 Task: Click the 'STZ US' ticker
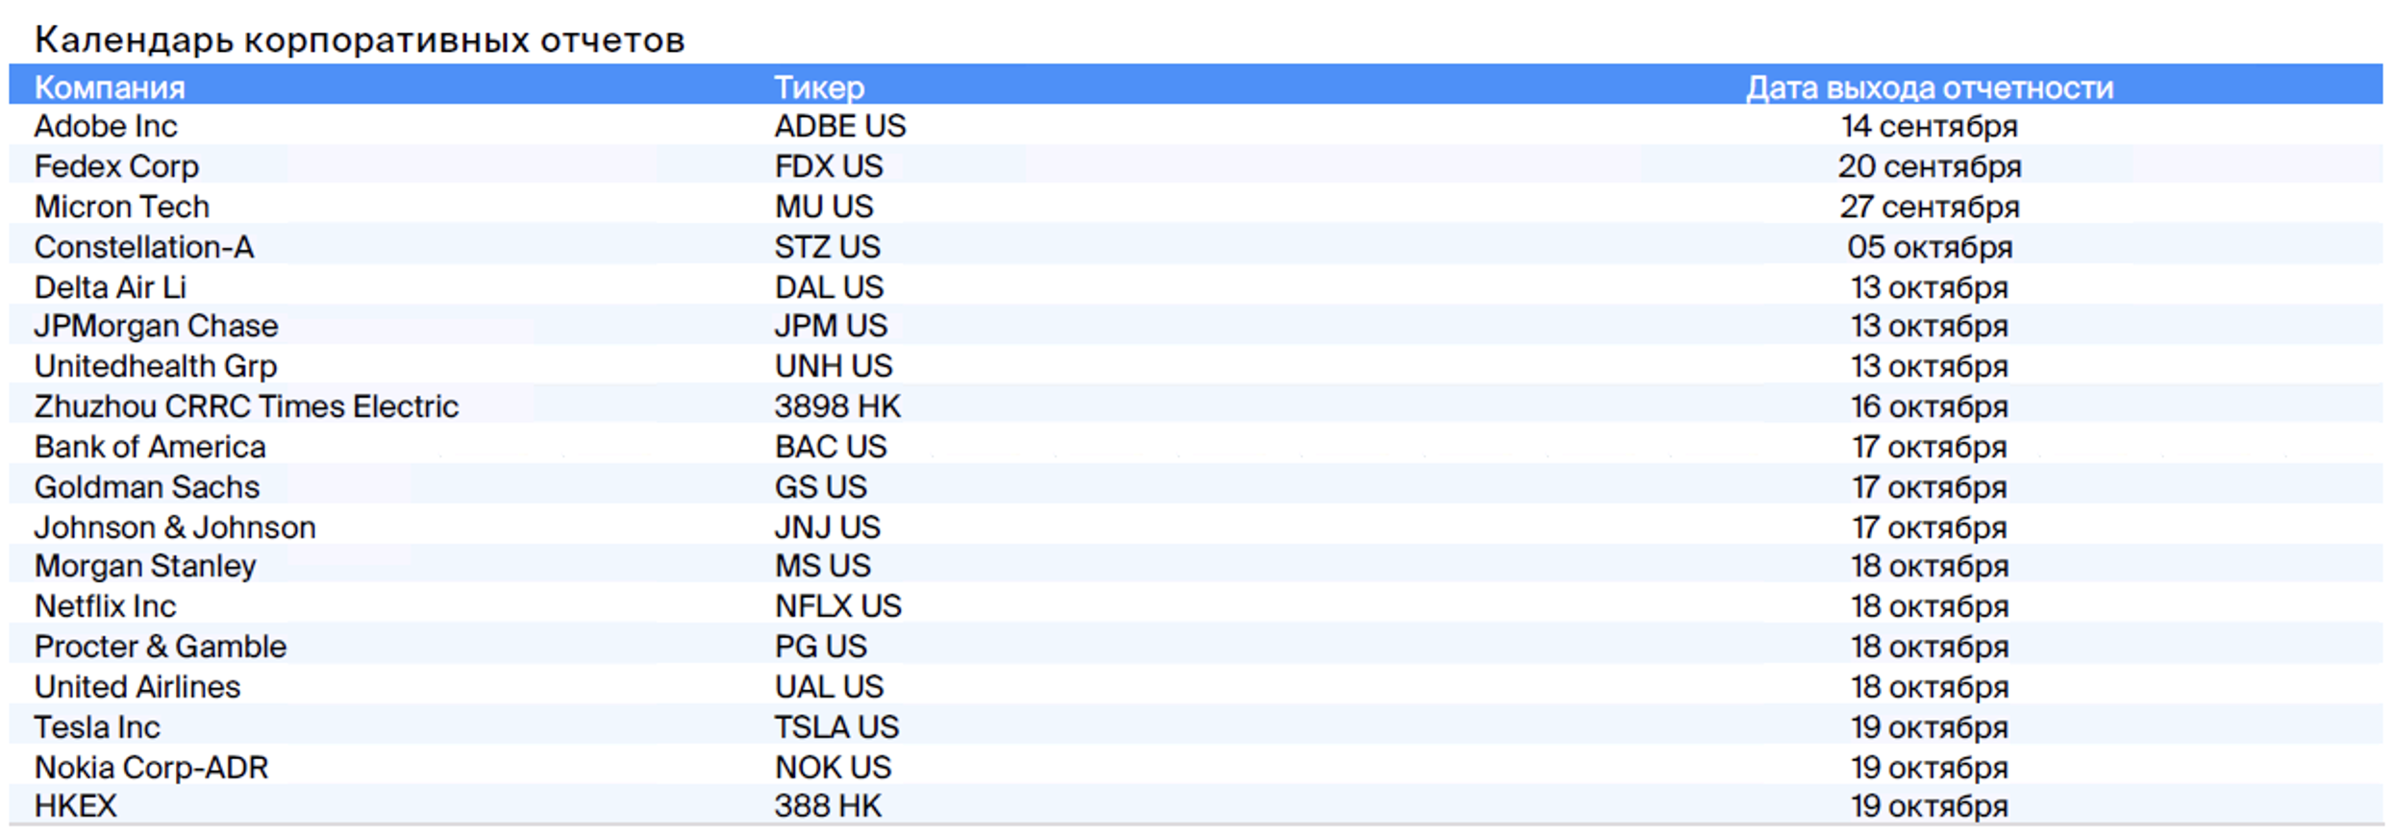click(x=828, y=247)
